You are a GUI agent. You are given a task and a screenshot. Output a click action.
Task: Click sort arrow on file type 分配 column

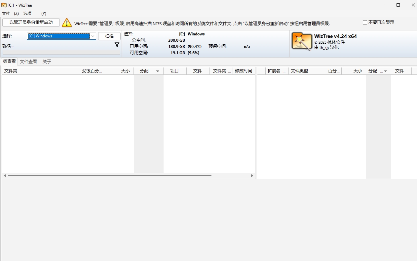[x=385, y=71]
